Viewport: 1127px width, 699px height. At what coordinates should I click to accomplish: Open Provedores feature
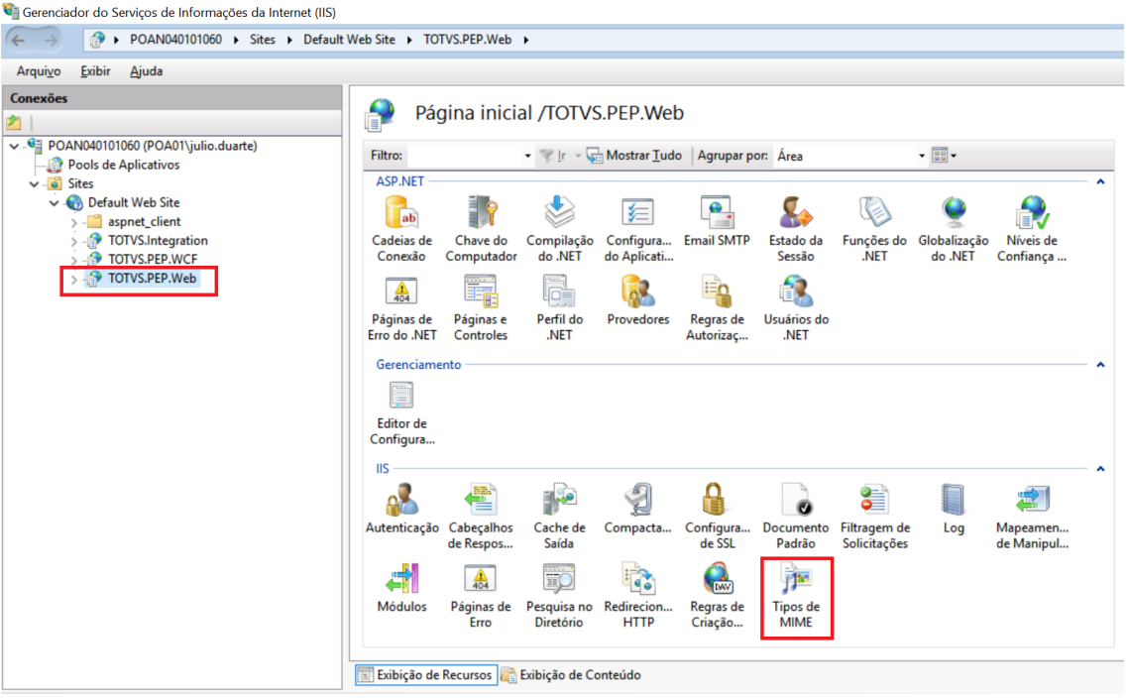tap(638, 300)
